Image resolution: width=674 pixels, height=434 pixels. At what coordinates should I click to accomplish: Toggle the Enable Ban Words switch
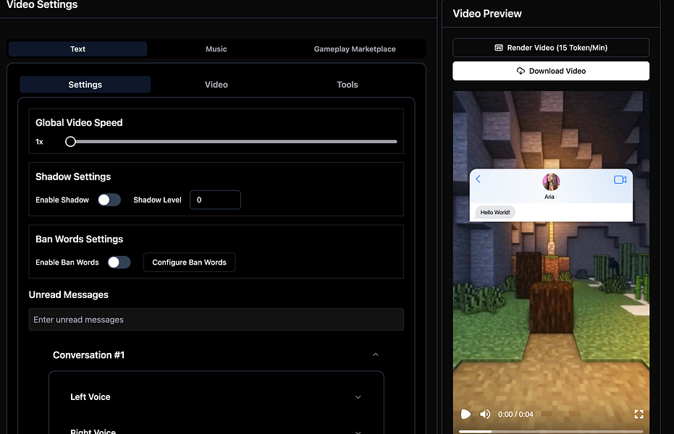(119, 263)
